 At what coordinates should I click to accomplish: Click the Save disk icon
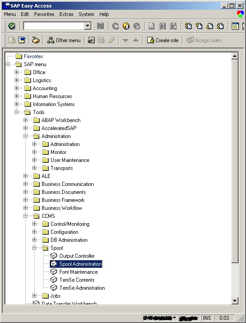pos(101,26)
